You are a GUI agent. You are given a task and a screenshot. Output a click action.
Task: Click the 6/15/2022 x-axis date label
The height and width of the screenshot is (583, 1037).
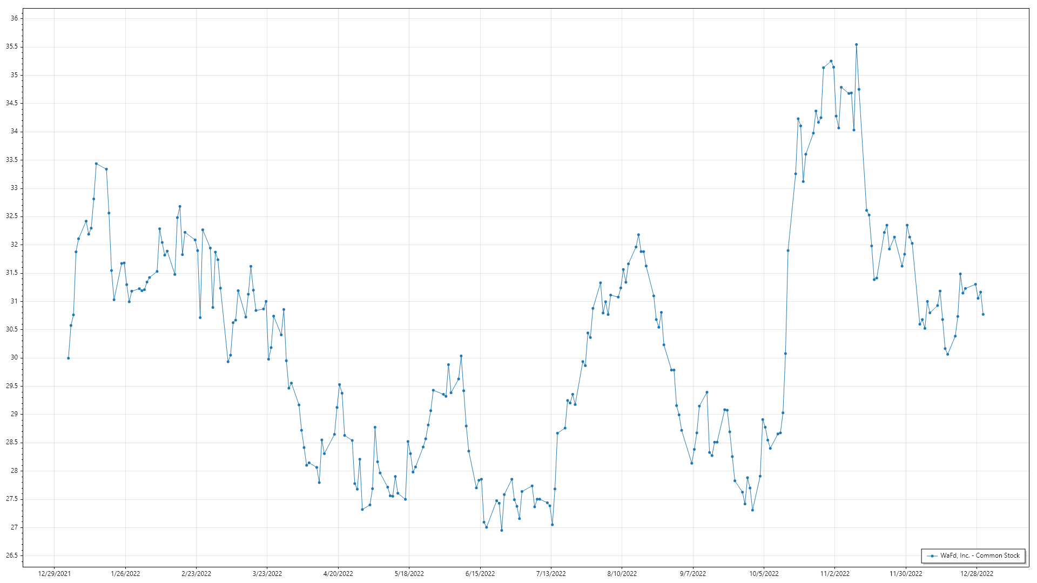[480, 573]
